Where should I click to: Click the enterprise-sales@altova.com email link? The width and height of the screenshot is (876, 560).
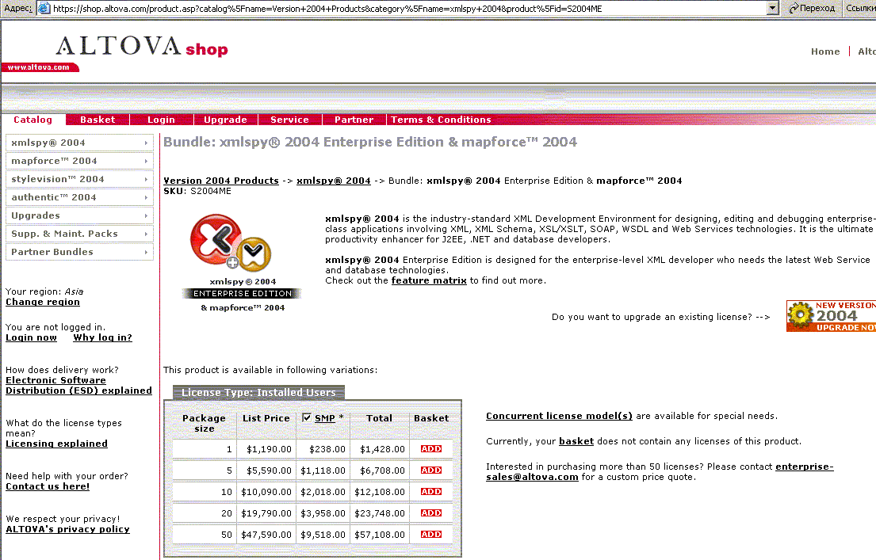tap(660, 472)
